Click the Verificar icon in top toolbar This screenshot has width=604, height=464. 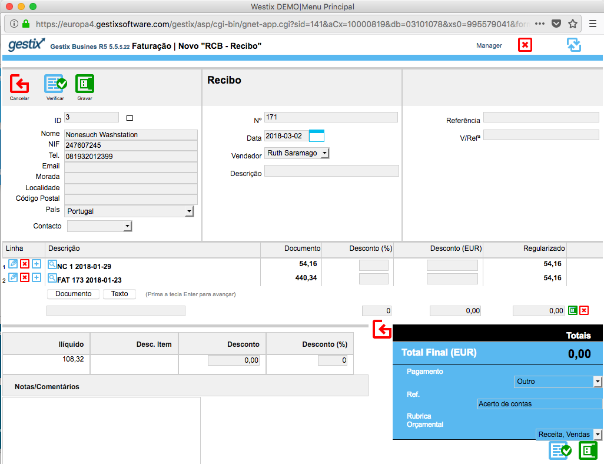[x=55, y=84]
